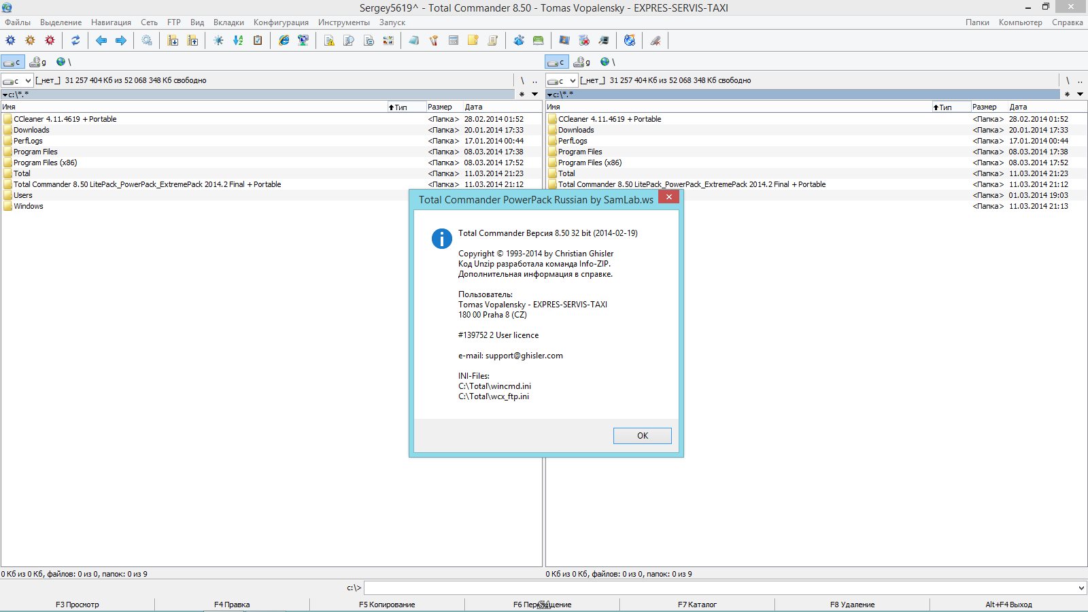1088x612 pixels.
Task: Click the A-Z sort toolbar icon
Action: [238, 41]
